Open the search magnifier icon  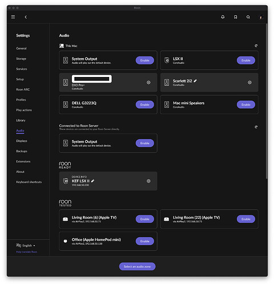(248, 17)
